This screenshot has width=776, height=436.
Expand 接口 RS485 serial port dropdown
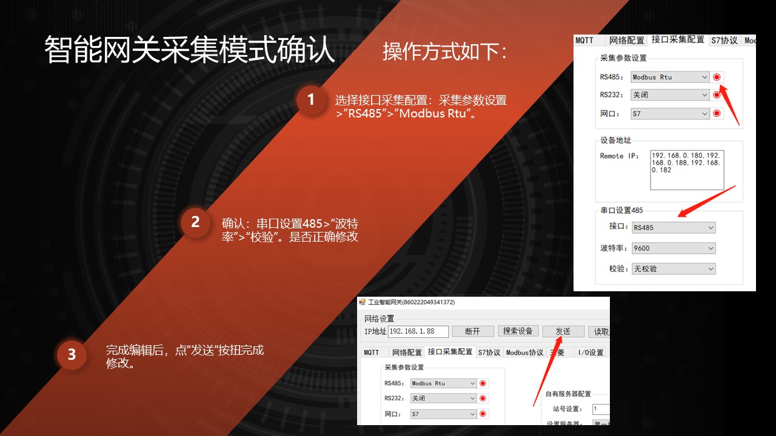click(x=674, y=228)
